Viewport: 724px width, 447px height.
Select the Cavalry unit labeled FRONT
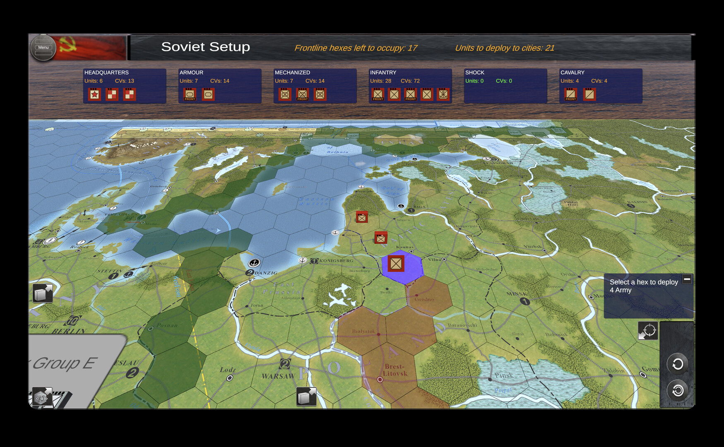[570, 94]
